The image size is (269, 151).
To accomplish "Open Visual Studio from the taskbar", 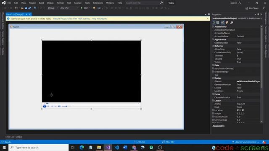I will [x=108, y=147].
